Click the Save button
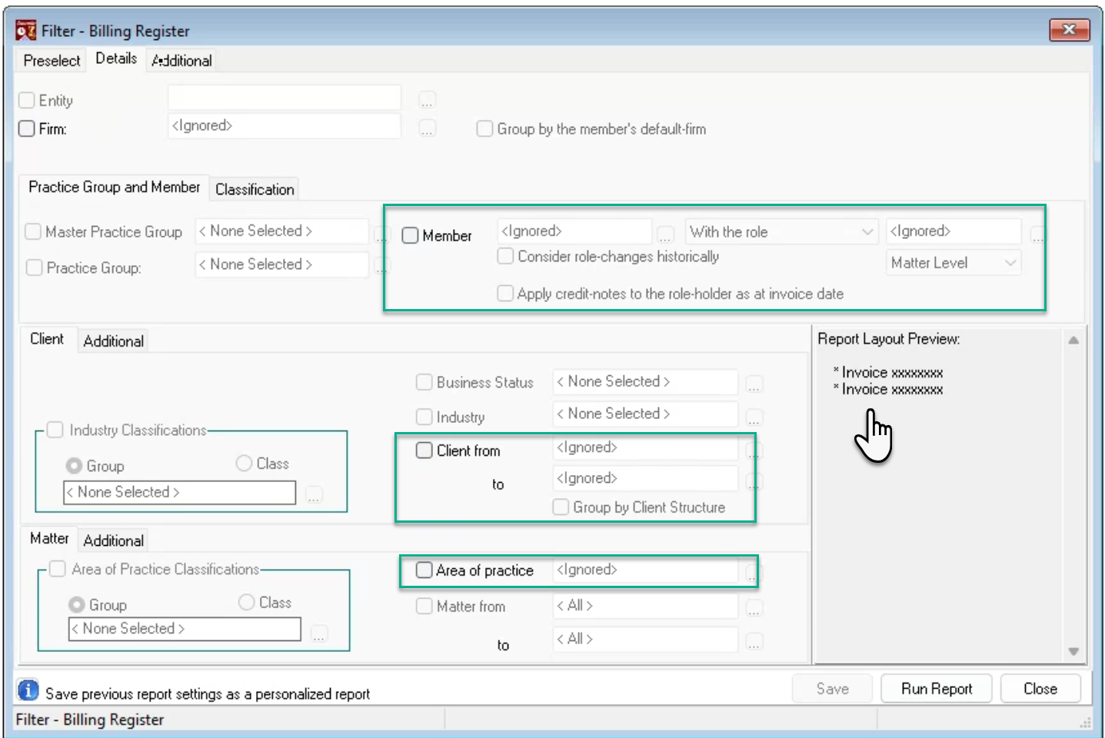This screenshot has height=738, width=1105. [832, 689]
